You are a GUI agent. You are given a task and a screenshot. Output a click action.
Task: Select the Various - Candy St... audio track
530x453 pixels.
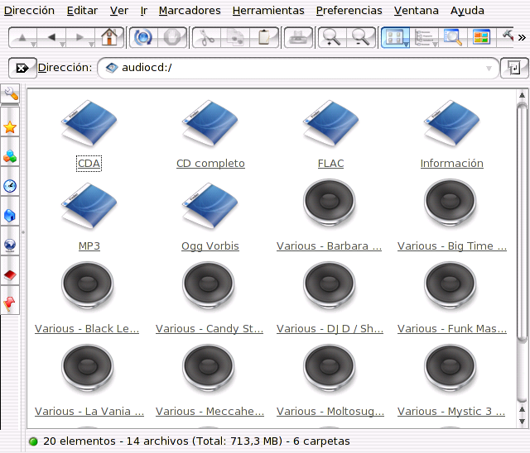(x=209, y=298)
